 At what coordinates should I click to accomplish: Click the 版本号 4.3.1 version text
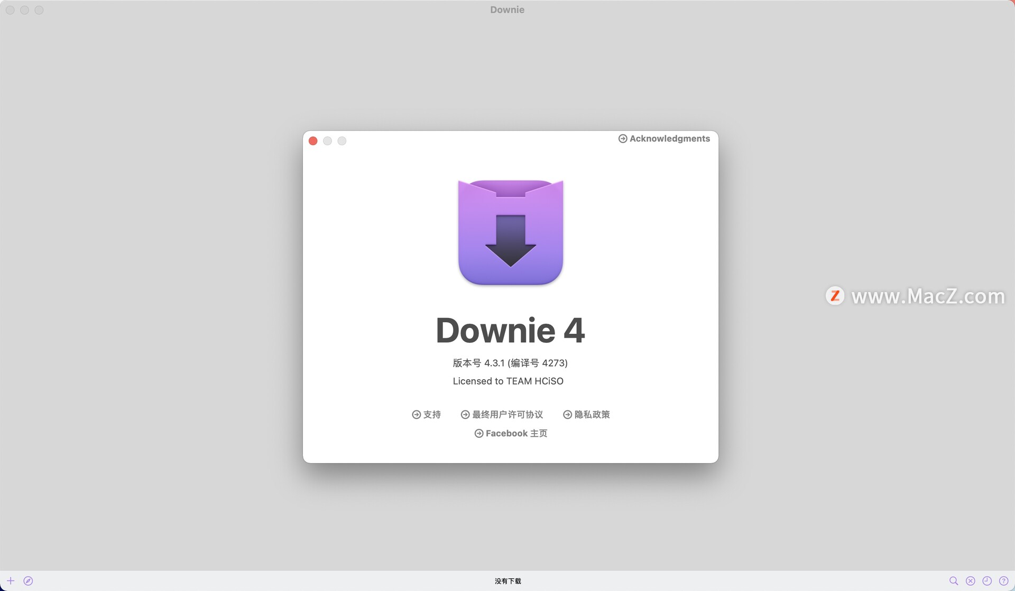tap(510, 363)
